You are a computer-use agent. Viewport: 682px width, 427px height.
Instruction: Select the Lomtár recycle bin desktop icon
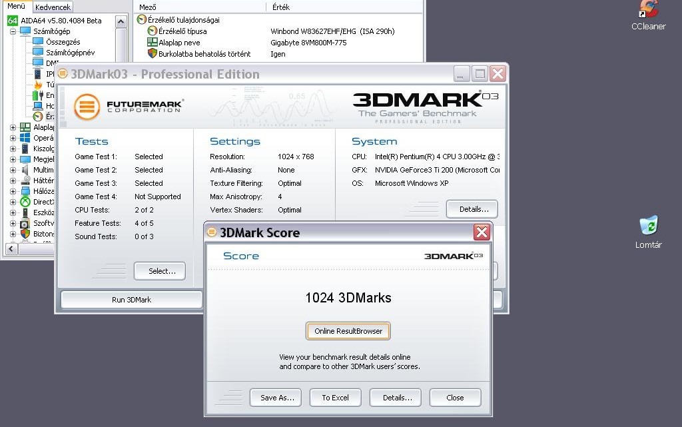point(649,225)
